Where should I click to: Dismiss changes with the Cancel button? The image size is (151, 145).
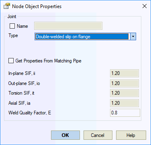coord(98,135)
